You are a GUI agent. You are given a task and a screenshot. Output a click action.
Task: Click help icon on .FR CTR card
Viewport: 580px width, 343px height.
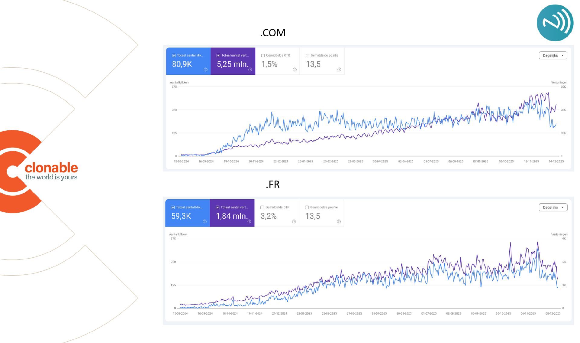tap(294, 221)
